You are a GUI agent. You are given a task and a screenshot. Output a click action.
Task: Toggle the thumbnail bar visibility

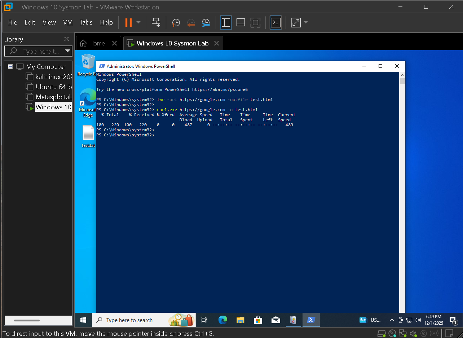point(240,22)
